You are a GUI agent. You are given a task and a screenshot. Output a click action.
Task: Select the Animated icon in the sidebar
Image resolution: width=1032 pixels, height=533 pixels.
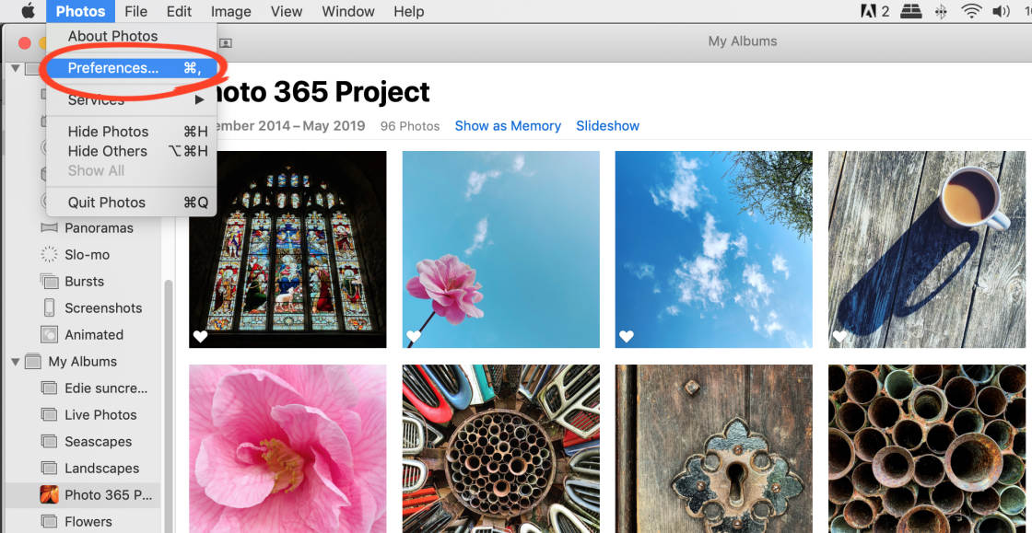pos(50,334)
